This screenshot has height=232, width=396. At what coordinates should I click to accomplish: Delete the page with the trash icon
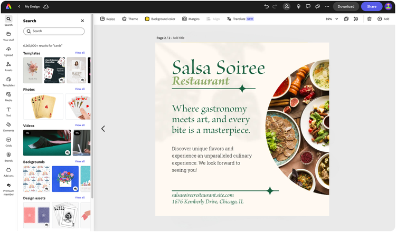369,19
